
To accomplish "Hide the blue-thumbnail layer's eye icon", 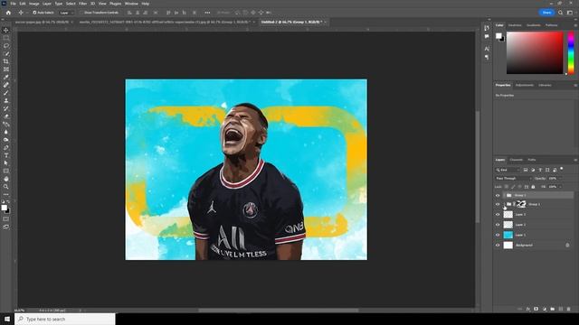I will [498, 235].
